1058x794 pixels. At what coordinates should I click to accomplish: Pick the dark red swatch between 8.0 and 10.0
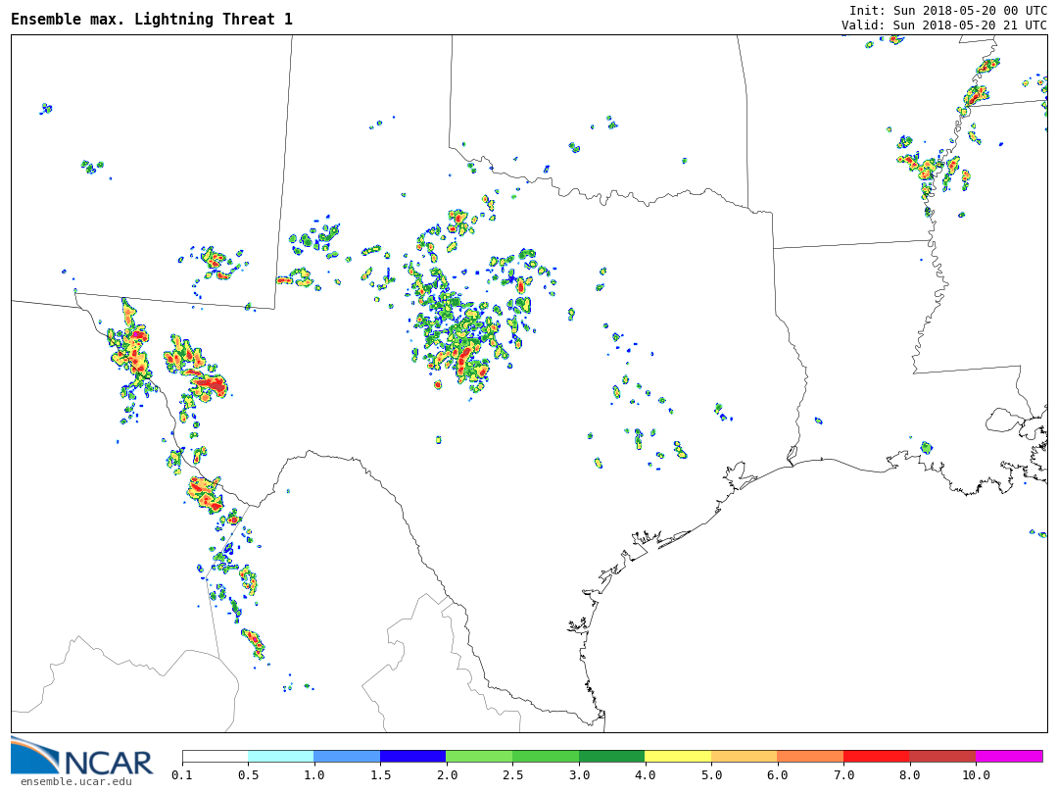tap(942, 757)
